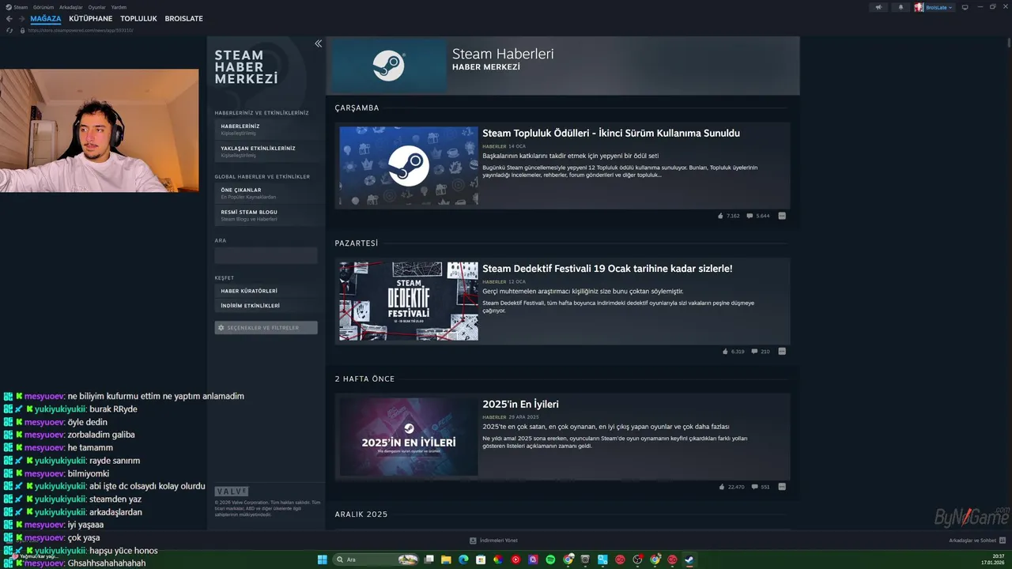Screen dimensions: 1012x569
Task: Open the Steam menu
Action: click(x=17, y=7)
